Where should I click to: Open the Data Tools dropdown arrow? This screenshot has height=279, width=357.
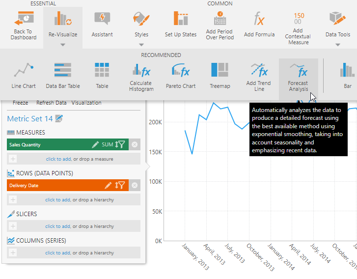[x=338, y=44]
